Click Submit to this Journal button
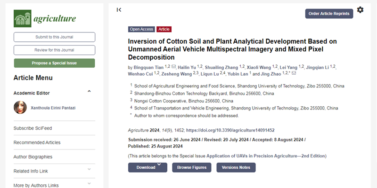 (54, 37)
